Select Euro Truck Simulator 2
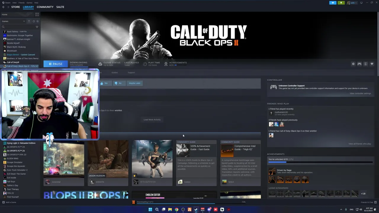Viewport: 379px width, 213px height. point(17,170)
